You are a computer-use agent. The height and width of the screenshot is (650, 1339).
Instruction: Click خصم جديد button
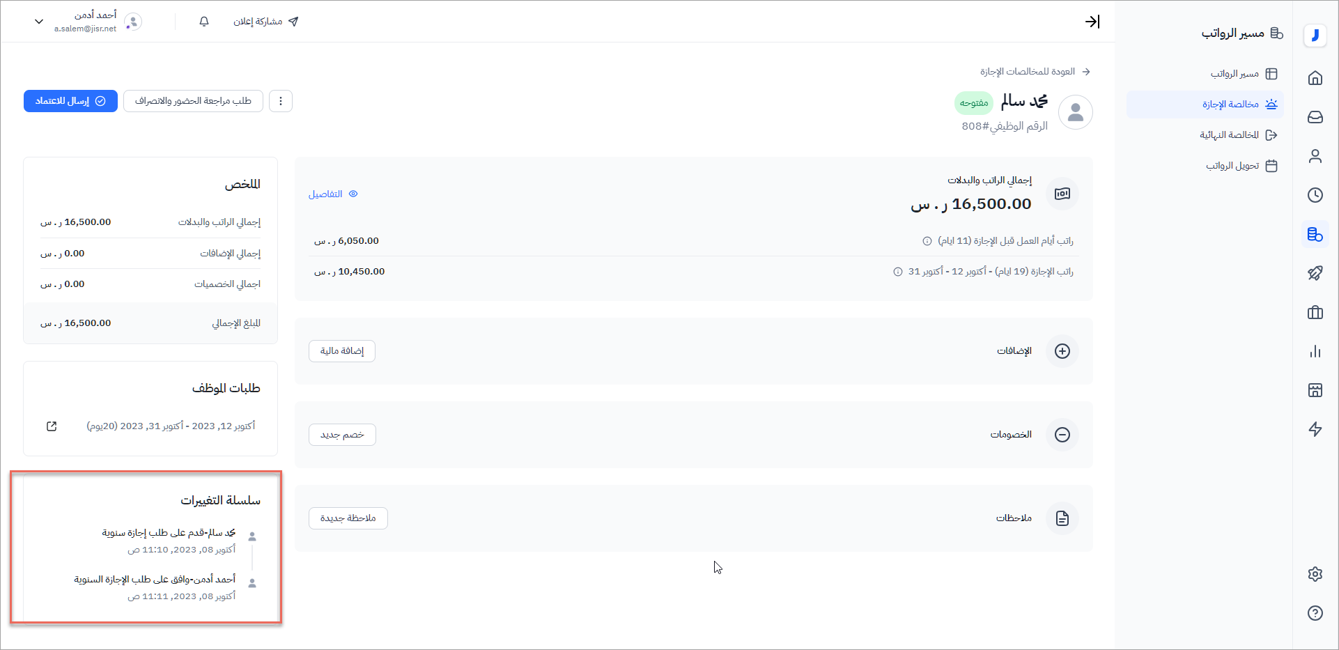pyautogui.click(x=342, y=435)
